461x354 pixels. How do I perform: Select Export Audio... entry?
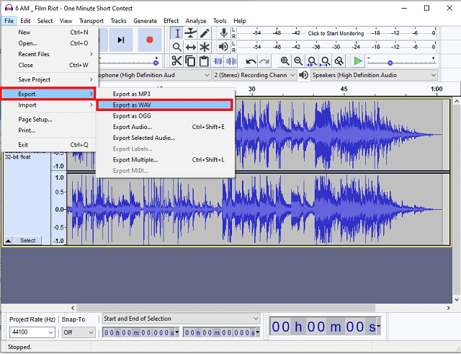[x=166, y=127]
